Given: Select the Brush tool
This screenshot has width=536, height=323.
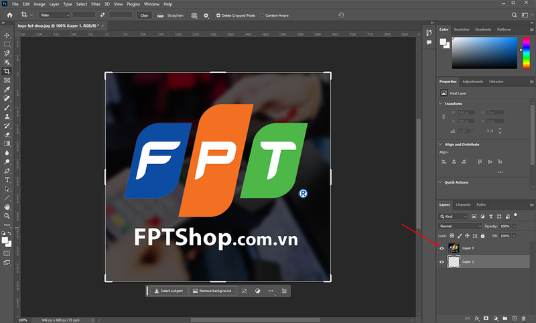Looking at the screenshot, I should [x=7, y=107].
